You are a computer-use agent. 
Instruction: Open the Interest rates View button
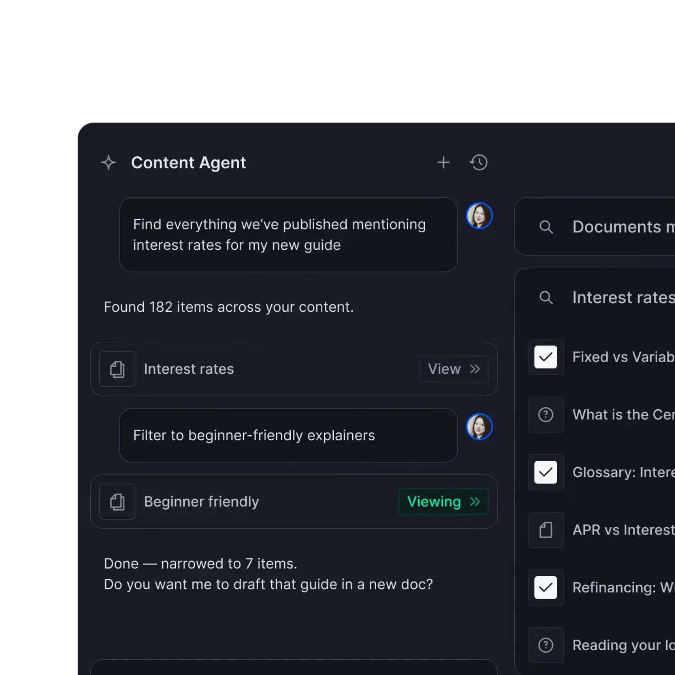coord(454,369)
